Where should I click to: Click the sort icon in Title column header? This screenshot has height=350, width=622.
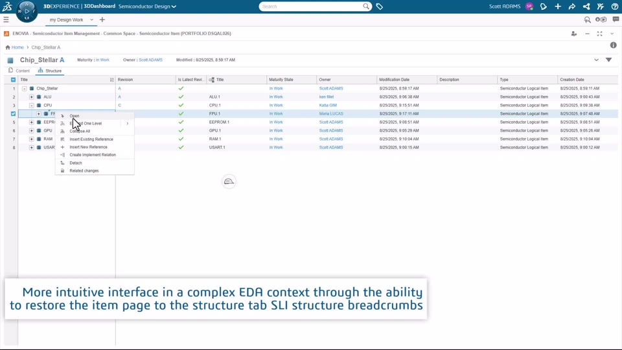pos(112,80)
